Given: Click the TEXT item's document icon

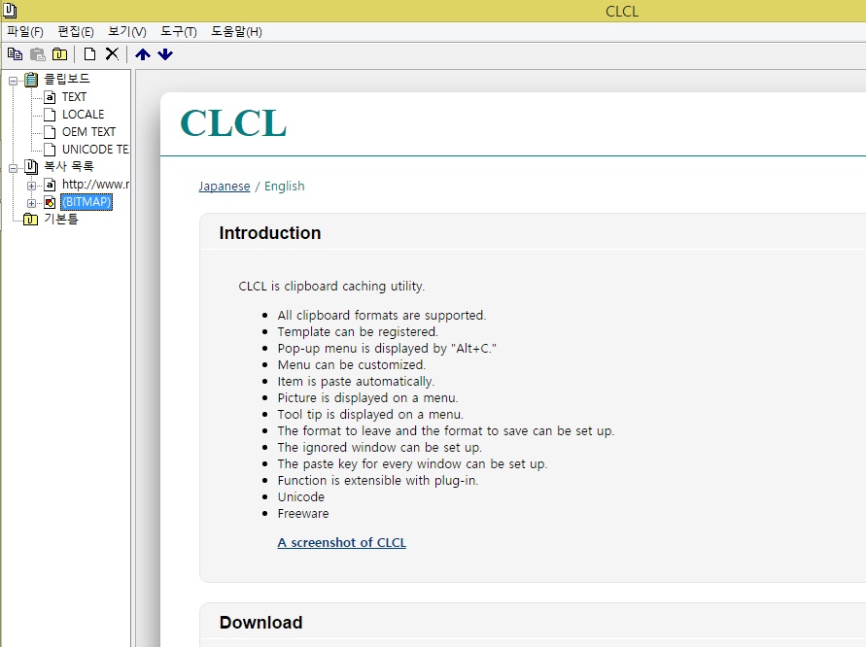Looking at the screenshot, I should (50, 97).
